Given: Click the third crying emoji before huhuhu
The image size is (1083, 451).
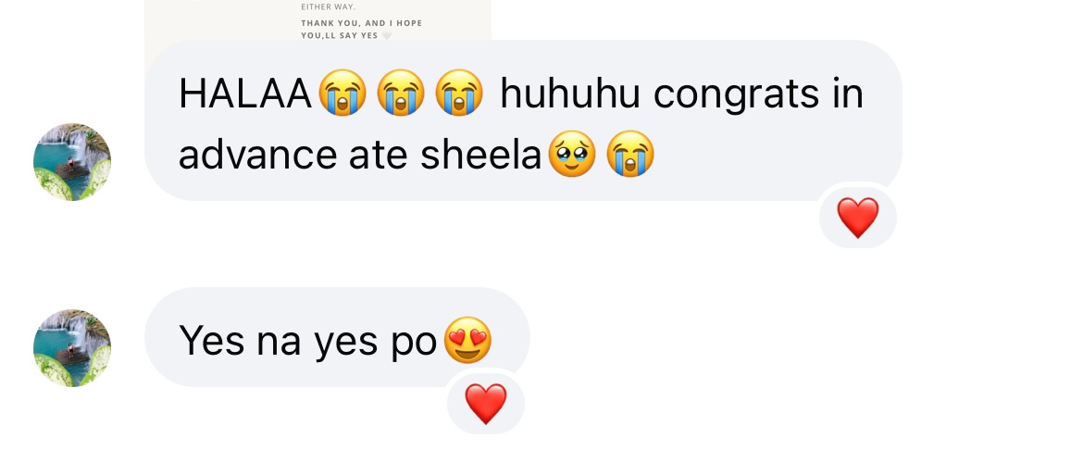Looking at the screenshot, I should [x=458, y=93].
